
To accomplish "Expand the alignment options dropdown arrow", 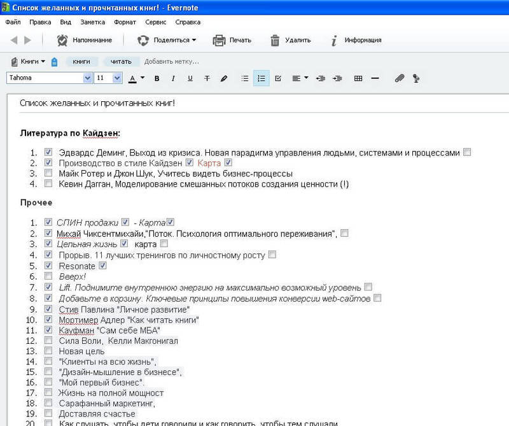I will (x=306, y=78).
